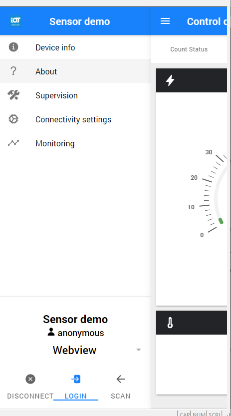The width and height of the screenshot is (231, 416).
Task: Click the Device info circle icon
Action: (13, 47)
